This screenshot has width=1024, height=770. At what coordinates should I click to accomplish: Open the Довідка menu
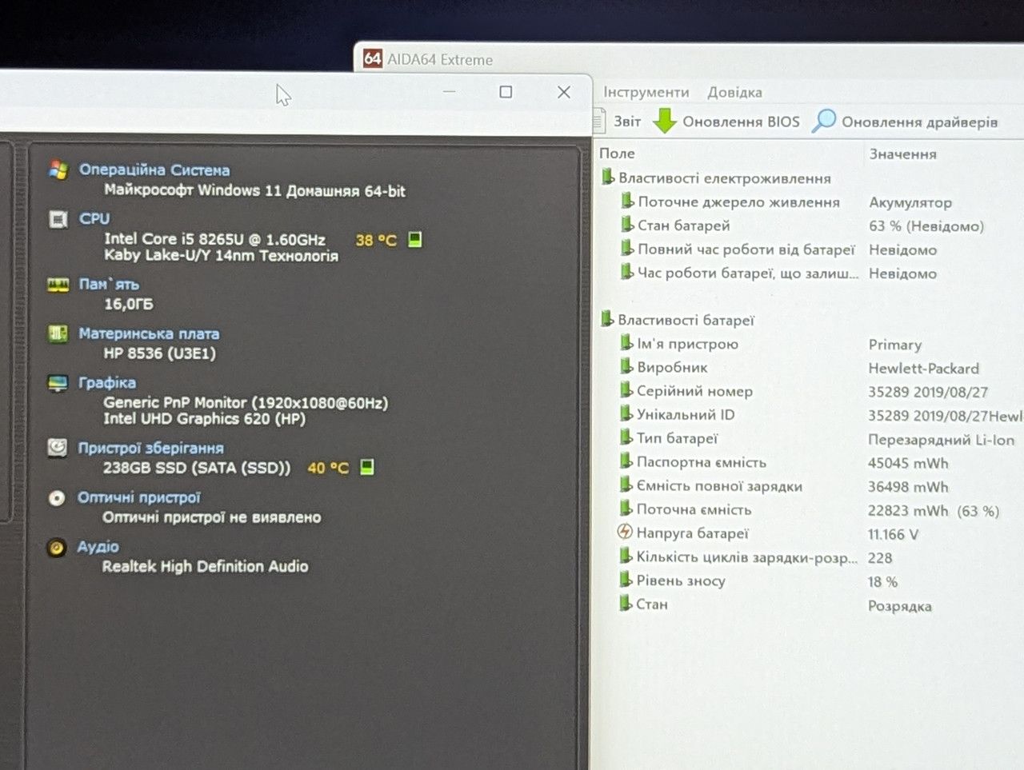click(x=734, y=92)
